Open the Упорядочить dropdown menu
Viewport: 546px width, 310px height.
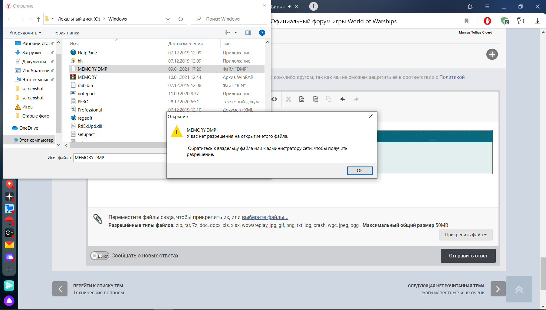[25, 33]
